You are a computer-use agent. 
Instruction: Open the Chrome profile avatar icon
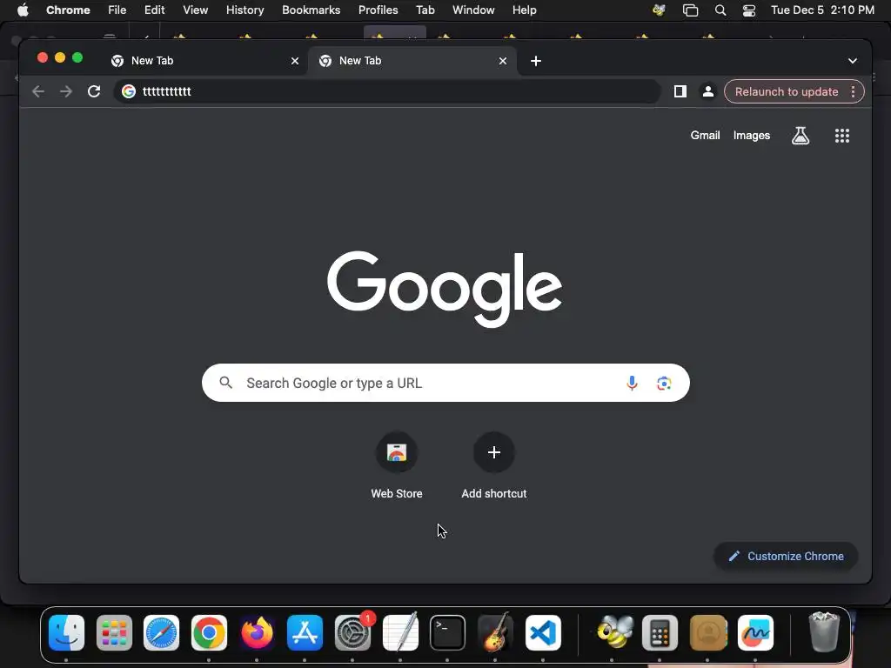(708, 91)
